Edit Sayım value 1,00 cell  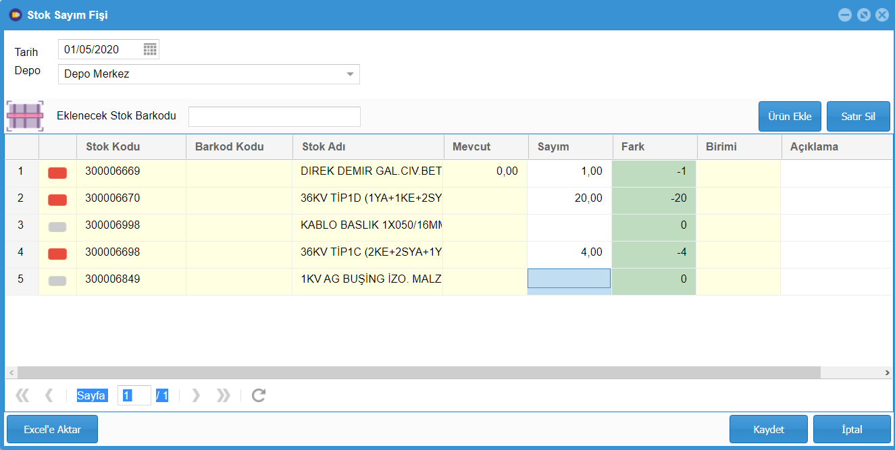coord(570,173)
